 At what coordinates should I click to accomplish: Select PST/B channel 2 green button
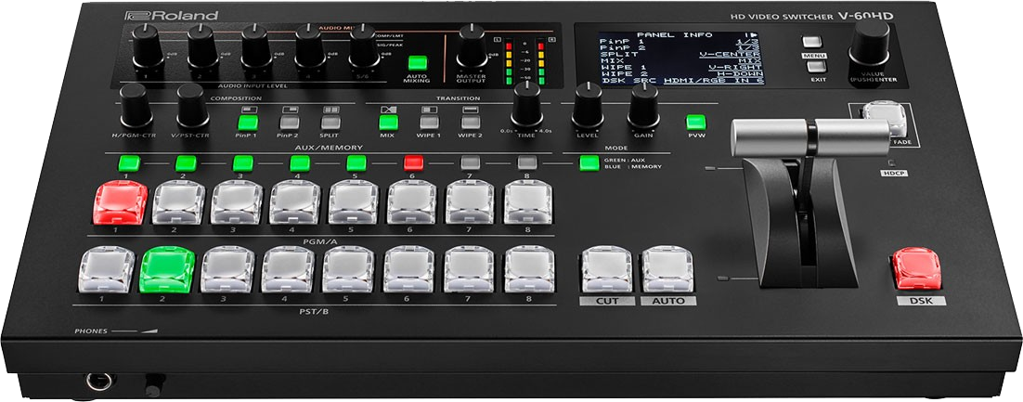[x=167, y=269]
